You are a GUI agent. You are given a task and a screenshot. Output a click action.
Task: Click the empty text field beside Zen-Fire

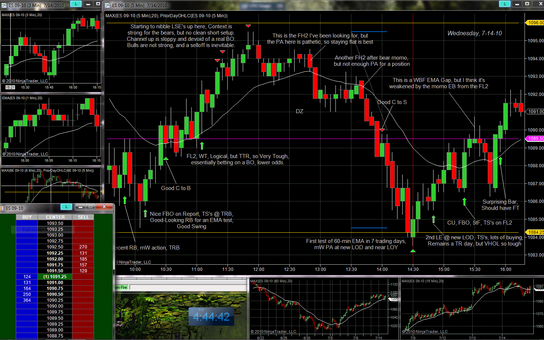click(x=187, y=287)
